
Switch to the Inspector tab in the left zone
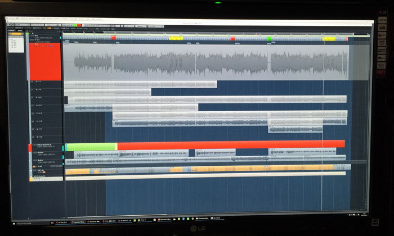(11, 30)
